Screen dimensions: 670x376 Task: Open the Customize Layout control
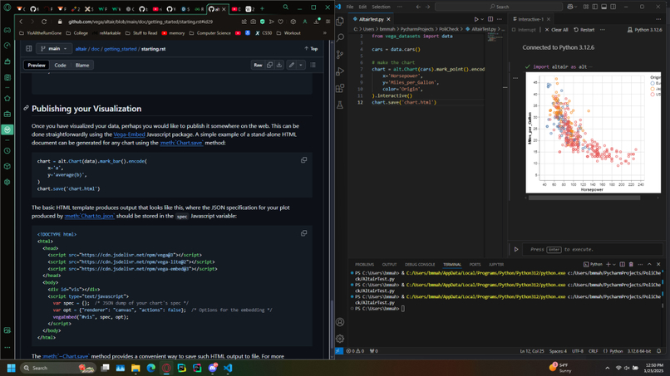[586, 7]
